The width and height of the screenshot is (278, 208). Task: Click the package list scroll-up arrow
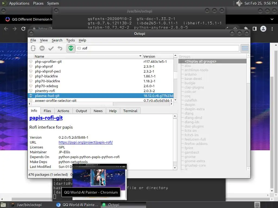tap(175, 56)
